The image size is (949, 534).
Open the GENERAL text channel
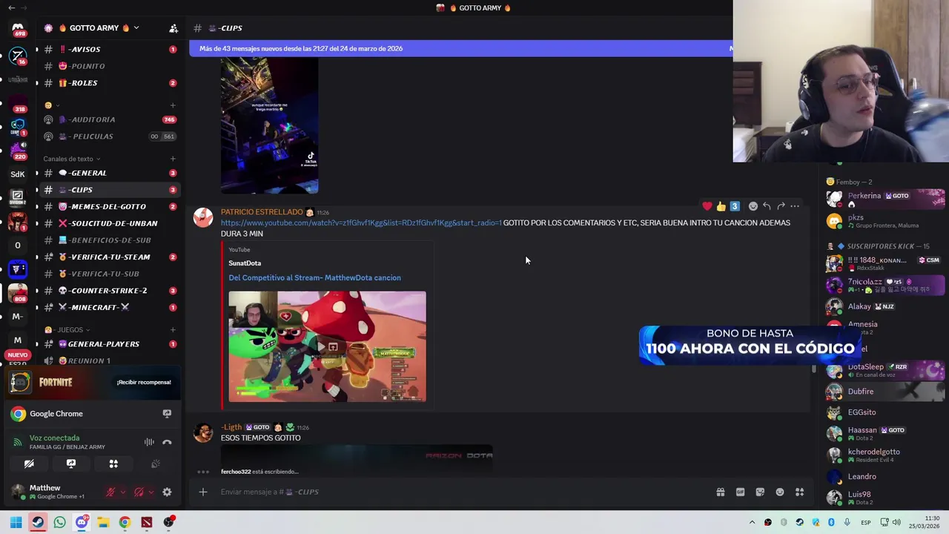[108, 173]
